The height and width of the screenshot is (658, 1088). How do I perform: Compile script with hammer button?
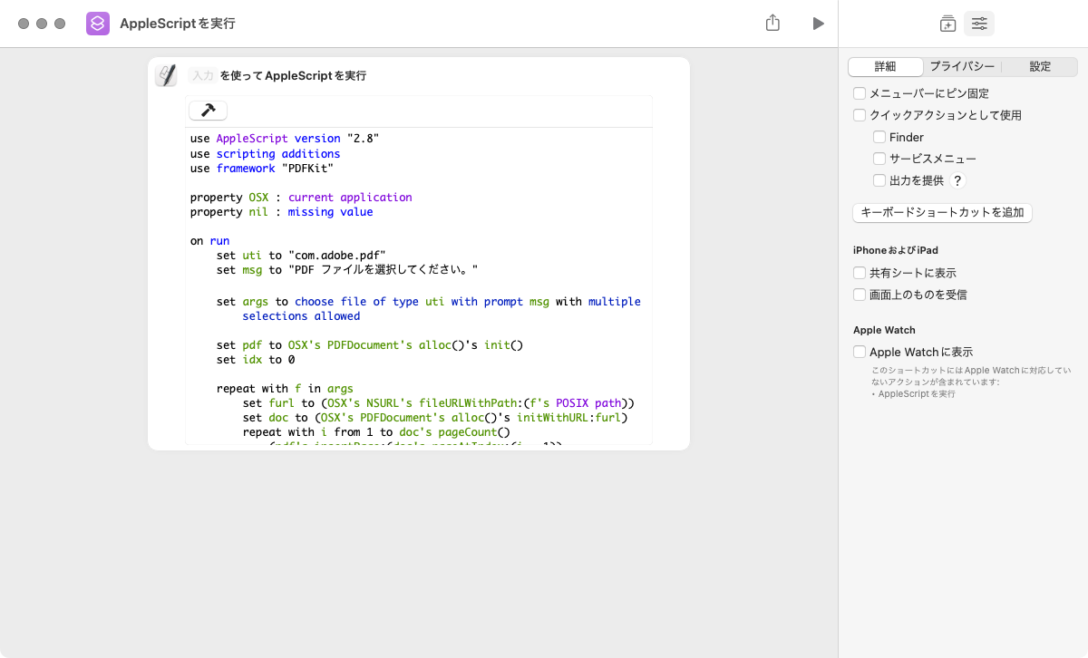208,111
